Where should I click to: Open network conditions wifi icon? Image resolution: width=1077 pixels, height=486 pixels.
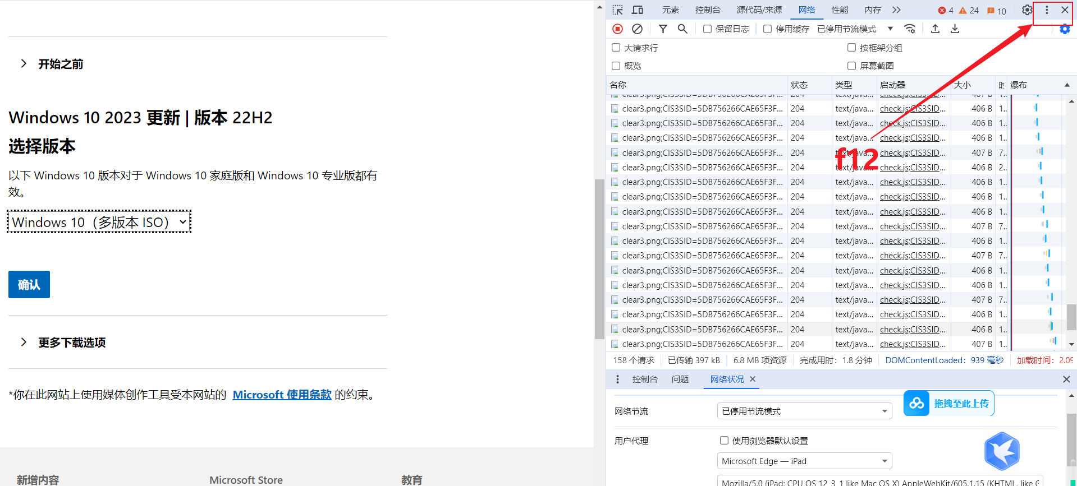click(x=910, y=29)
